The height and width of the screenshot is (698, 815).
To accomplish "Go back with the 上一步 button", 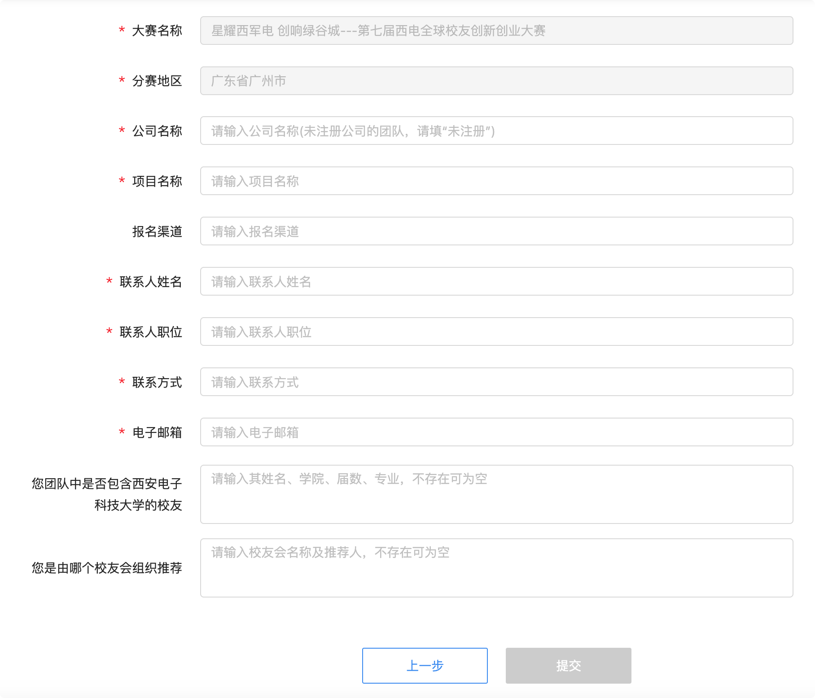I will tap(425, 666).
